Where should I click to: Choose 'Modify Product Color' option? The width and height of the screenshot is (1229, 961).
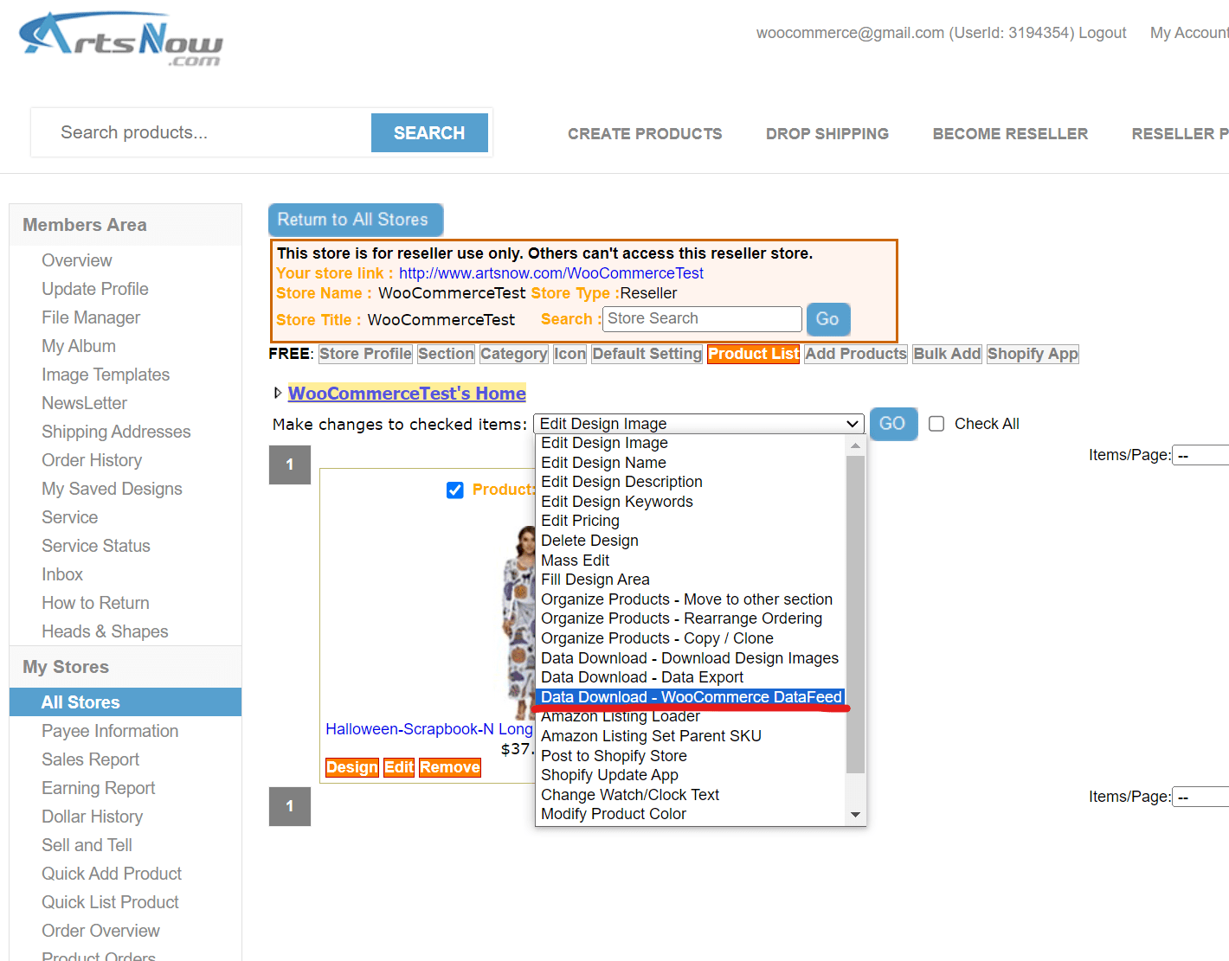pyautogui.click(x=613, y=814)
